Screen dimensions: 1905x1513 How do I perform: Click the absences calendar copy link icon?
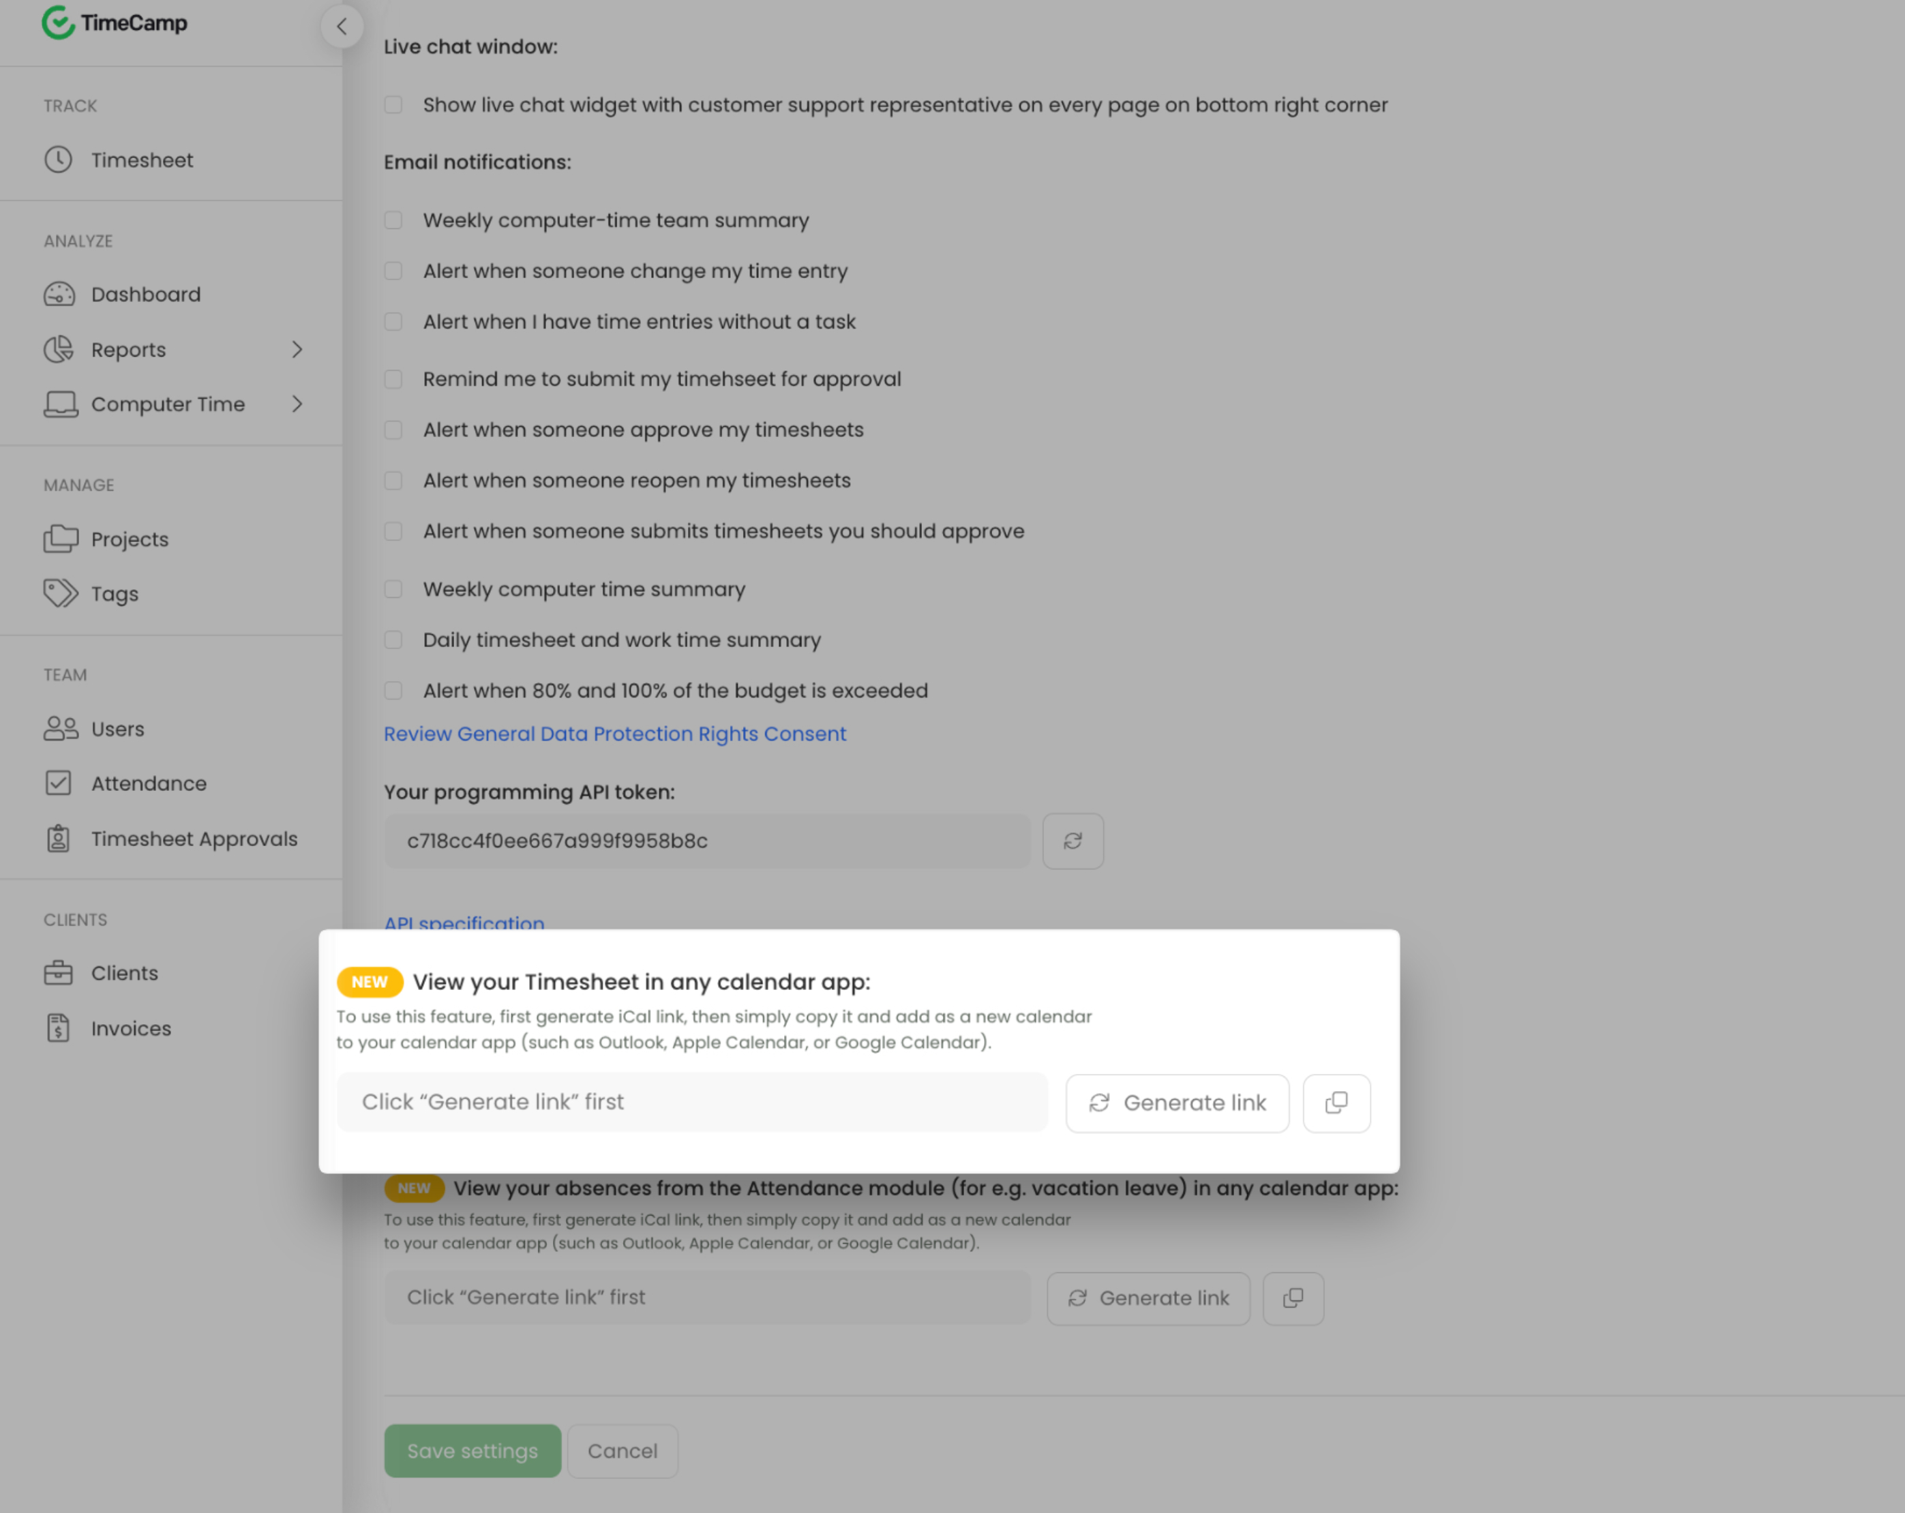pyautogui.click(x=1293, y=1298)
